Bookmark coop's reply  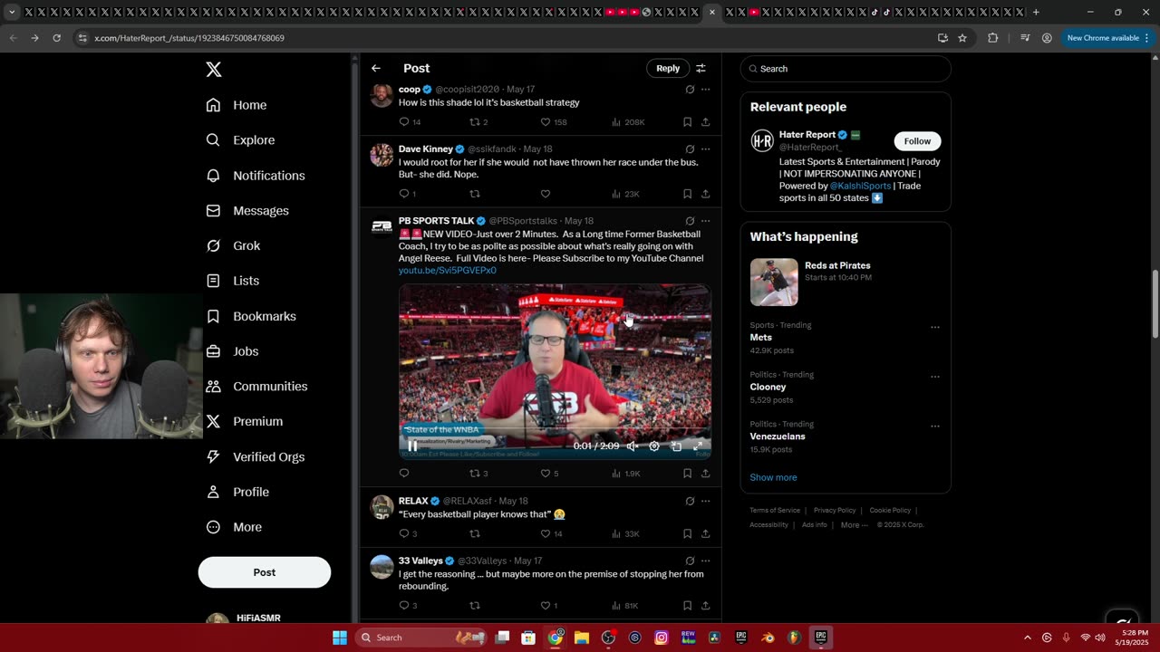687,122
